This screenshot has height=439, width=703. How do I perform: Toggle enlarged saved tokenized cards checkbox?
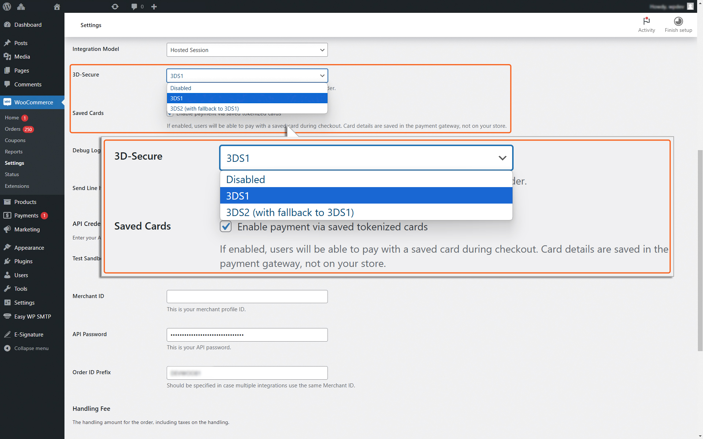226,227
